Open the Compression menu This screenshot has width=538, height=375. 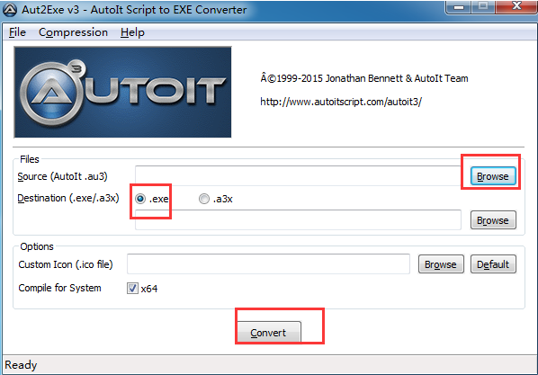(x=73, y=32)
